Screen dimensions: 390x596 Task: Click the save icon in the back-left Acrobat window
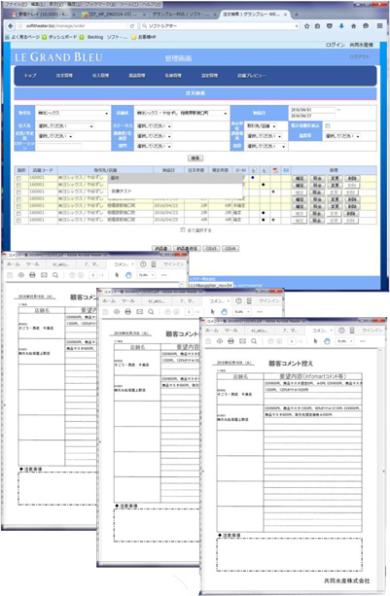pos(10,275)
